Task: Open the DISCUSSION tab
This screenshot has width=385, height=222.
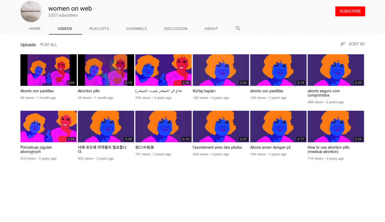Action: [175, 28]
